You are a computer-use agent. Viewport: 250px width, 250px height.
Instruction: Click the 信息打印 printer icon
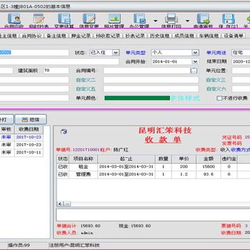click(x=172, y=21)
